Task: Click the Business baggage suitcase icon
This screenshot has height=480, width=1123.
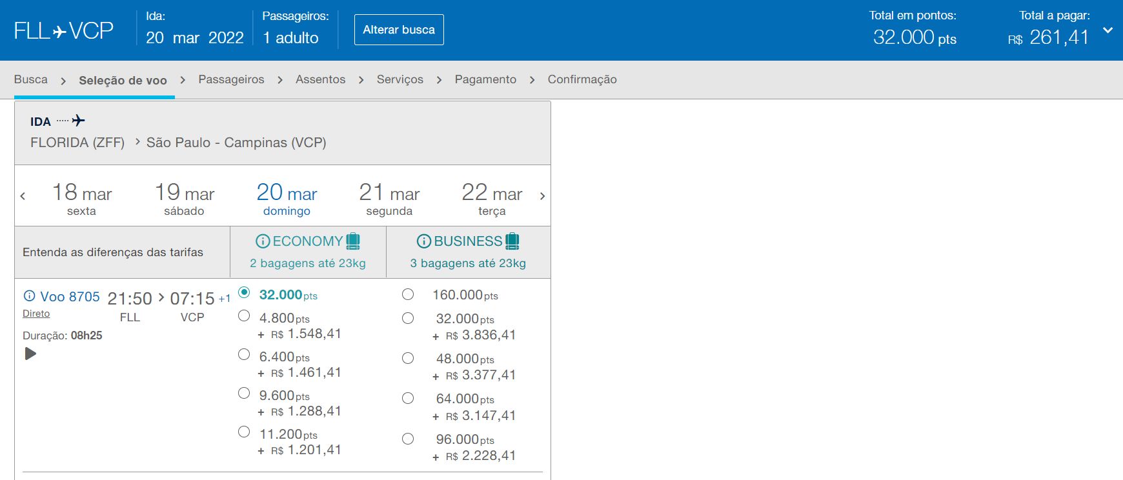Action: click(x=512, y=241)
